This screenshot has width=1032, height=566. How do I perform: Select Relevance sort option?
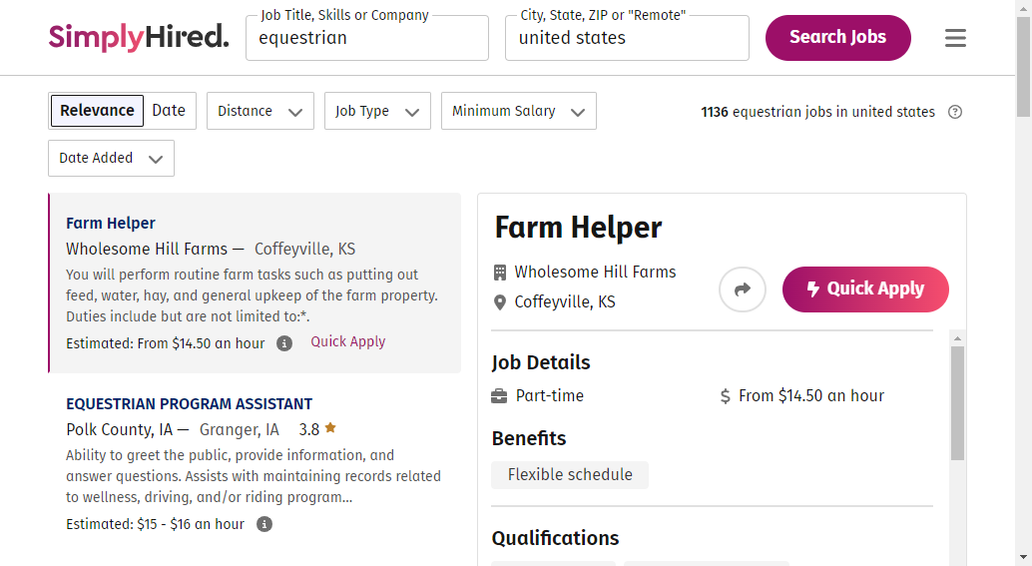[x=97, y=111]
